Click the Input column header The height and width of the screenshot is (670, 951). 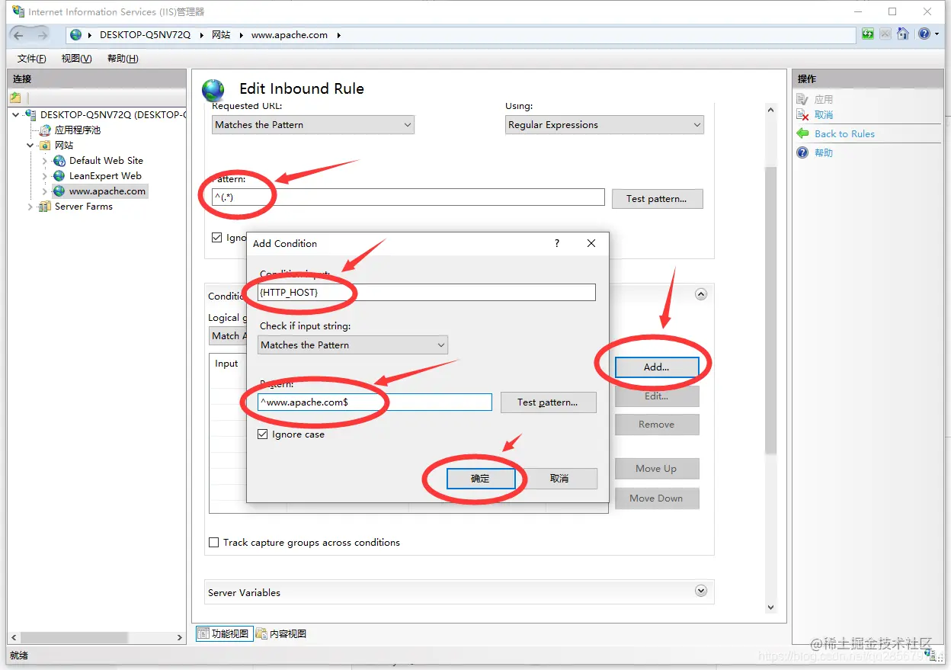tap(226, 364)
